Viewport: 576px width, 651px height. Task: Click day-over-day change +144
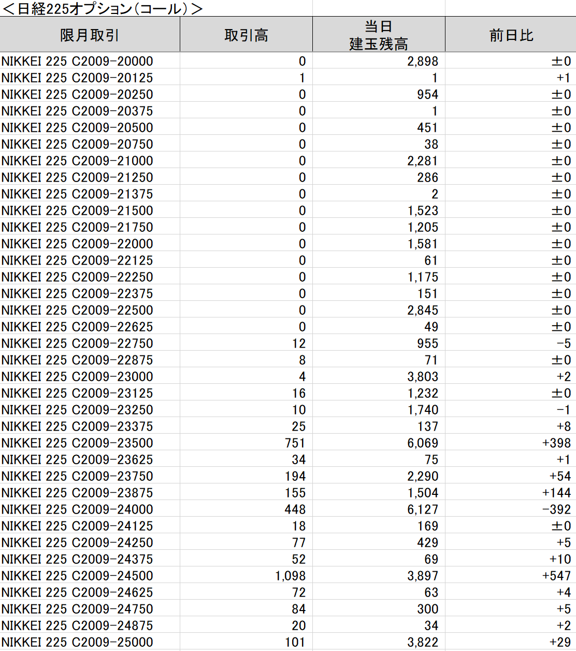click(x=557, y=493)
